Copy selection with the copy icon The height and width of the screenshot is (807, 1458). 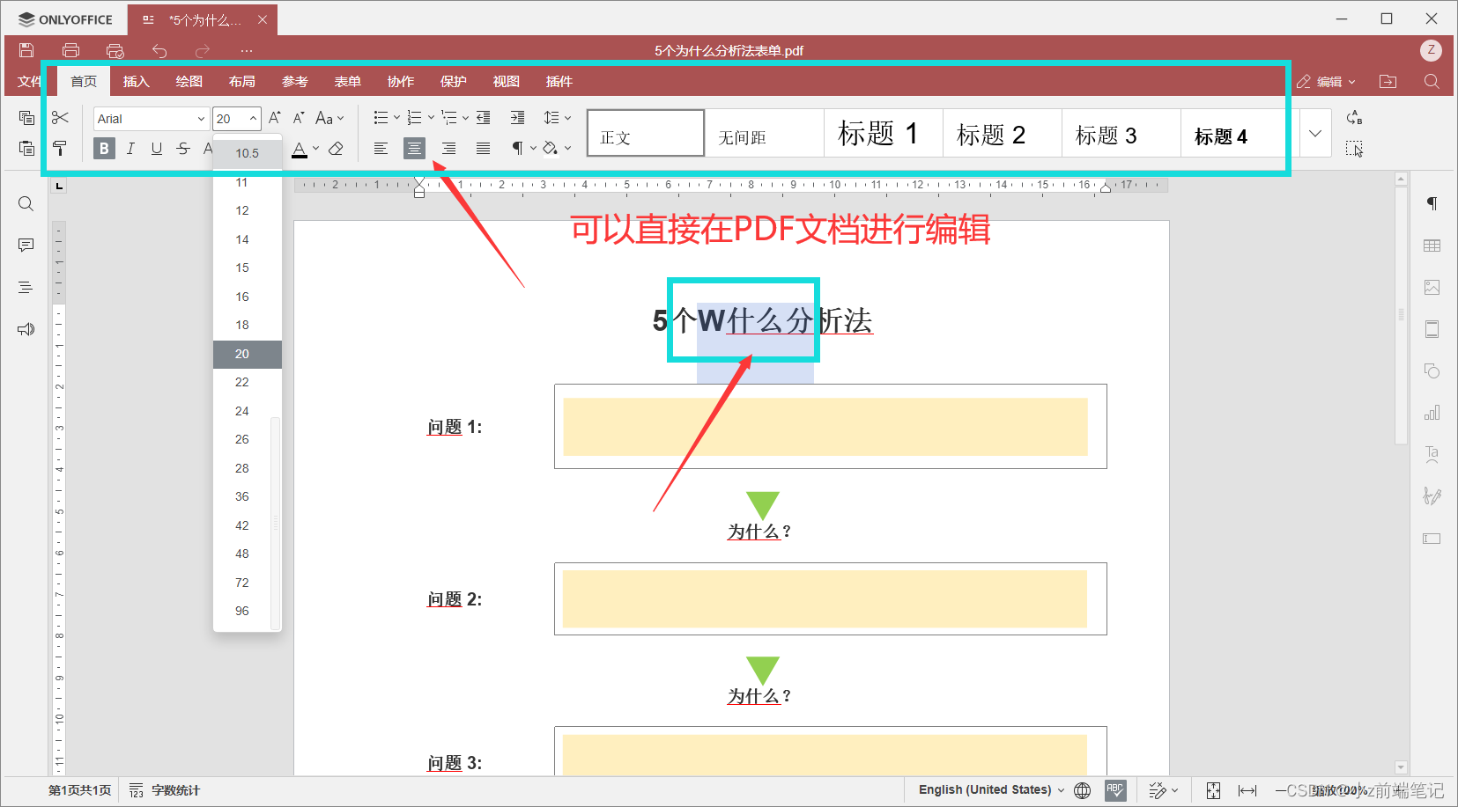click(26, 118)
